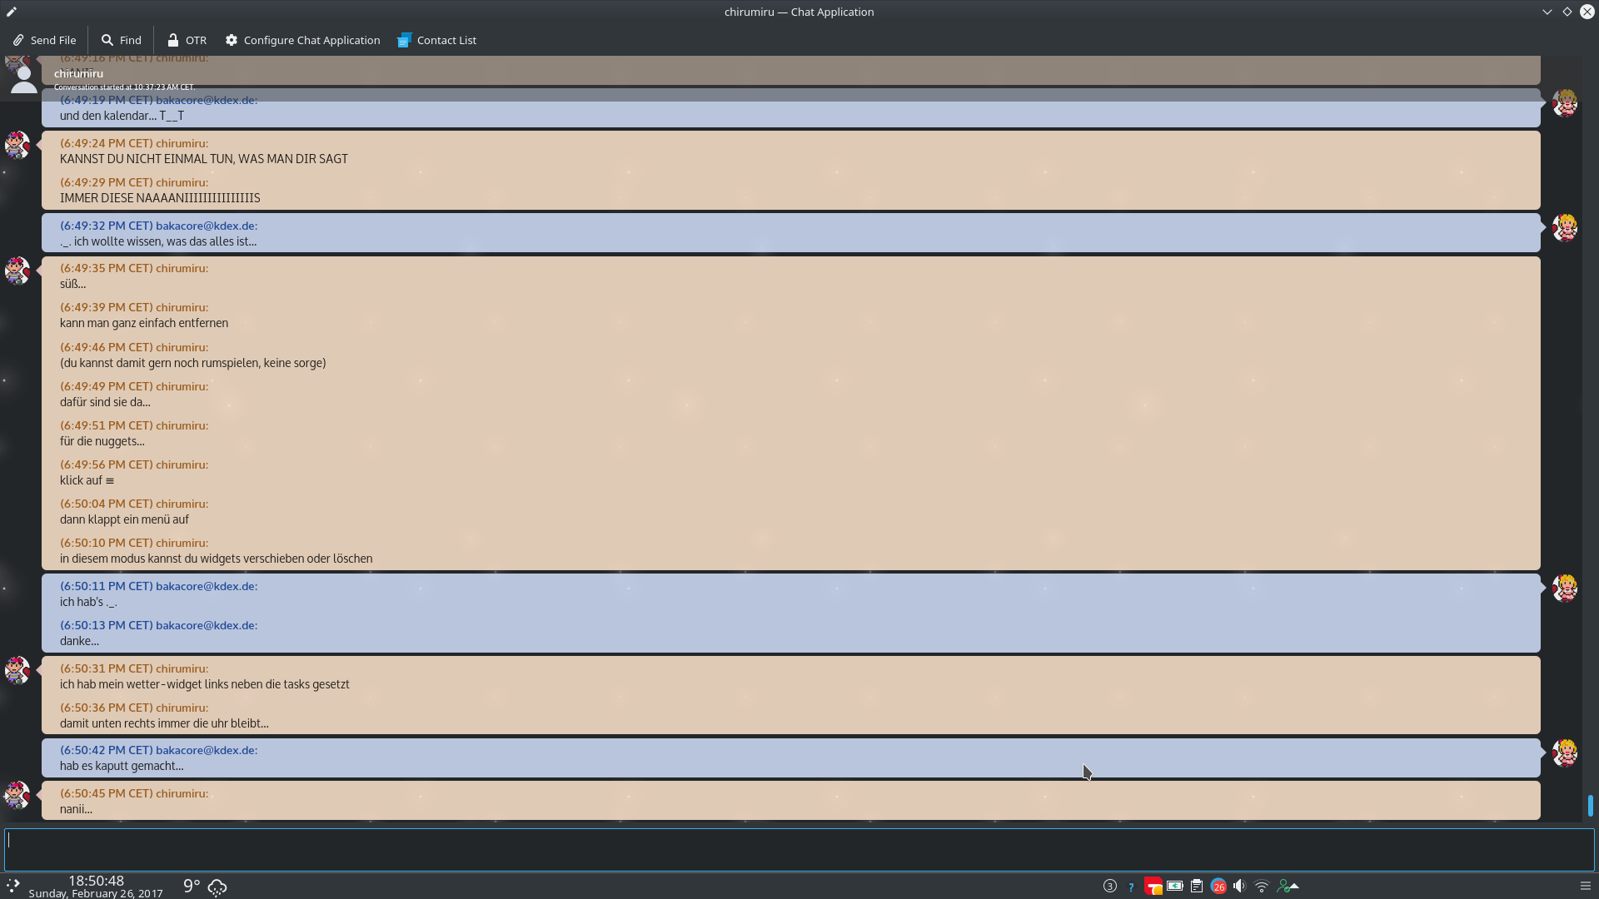The image size is (1599, 899).
Task: Click the message "klick auf ≡"
Action: pos(87,480)
